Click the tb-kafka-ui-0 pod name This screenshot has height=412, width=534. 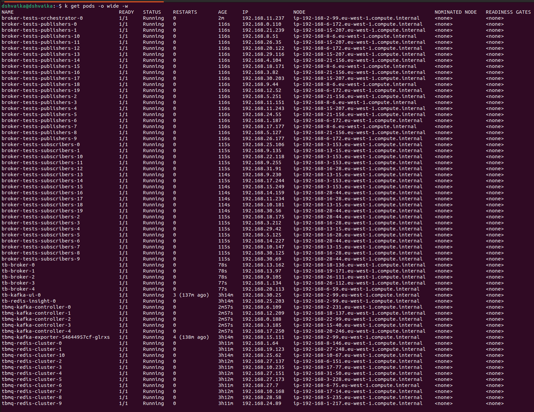tap(21, 295)
